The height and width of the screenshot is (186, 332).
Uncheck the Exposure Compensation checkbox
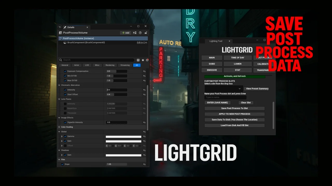pyautogui.click(x=65, y=71)
